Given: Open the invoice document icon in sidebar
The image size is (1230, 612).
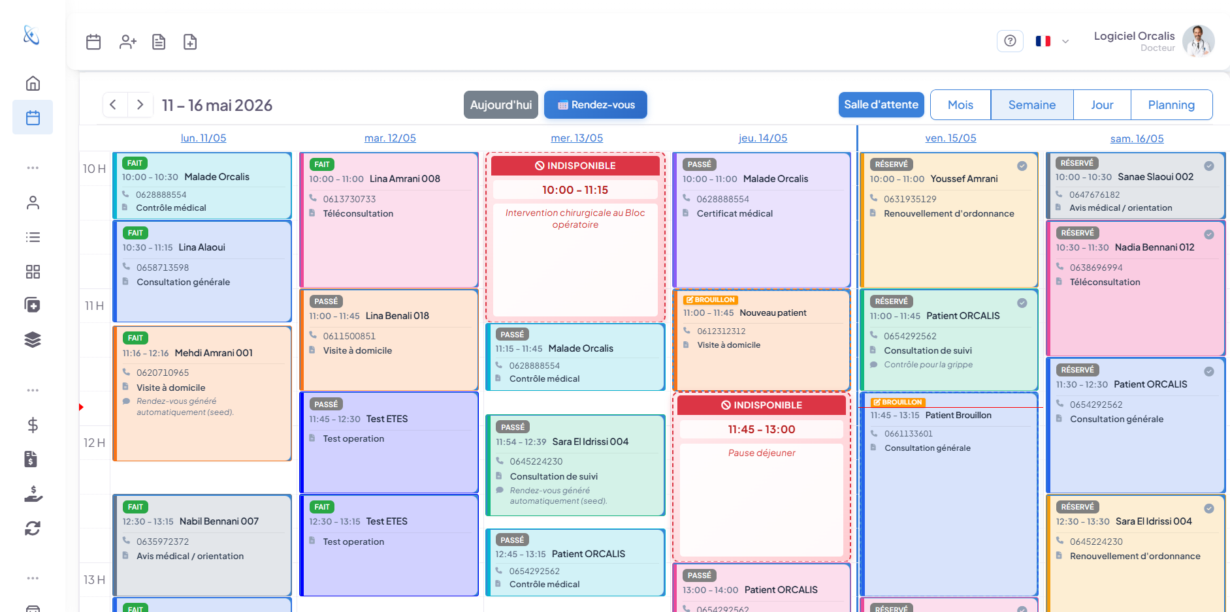Looking at the screenshot, I should [31, 459].
